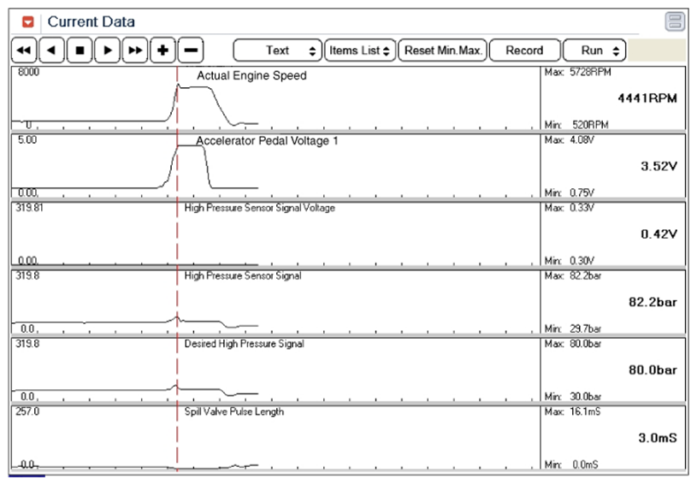
Task: Select the Actual Engine Speed graph
Action: [274, 98]
